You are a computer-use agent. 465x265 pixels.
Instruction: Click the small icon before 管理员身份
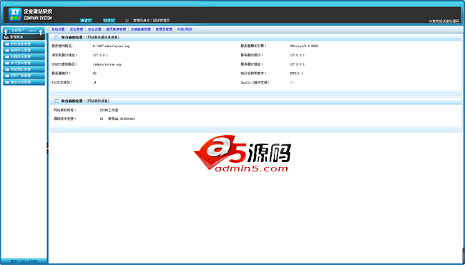[x=127, y=21]
